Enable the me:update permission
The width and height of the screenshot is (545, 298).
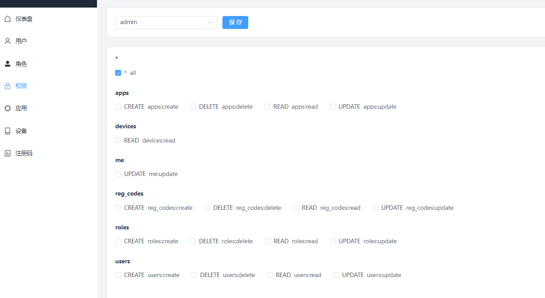pos(118,174)
